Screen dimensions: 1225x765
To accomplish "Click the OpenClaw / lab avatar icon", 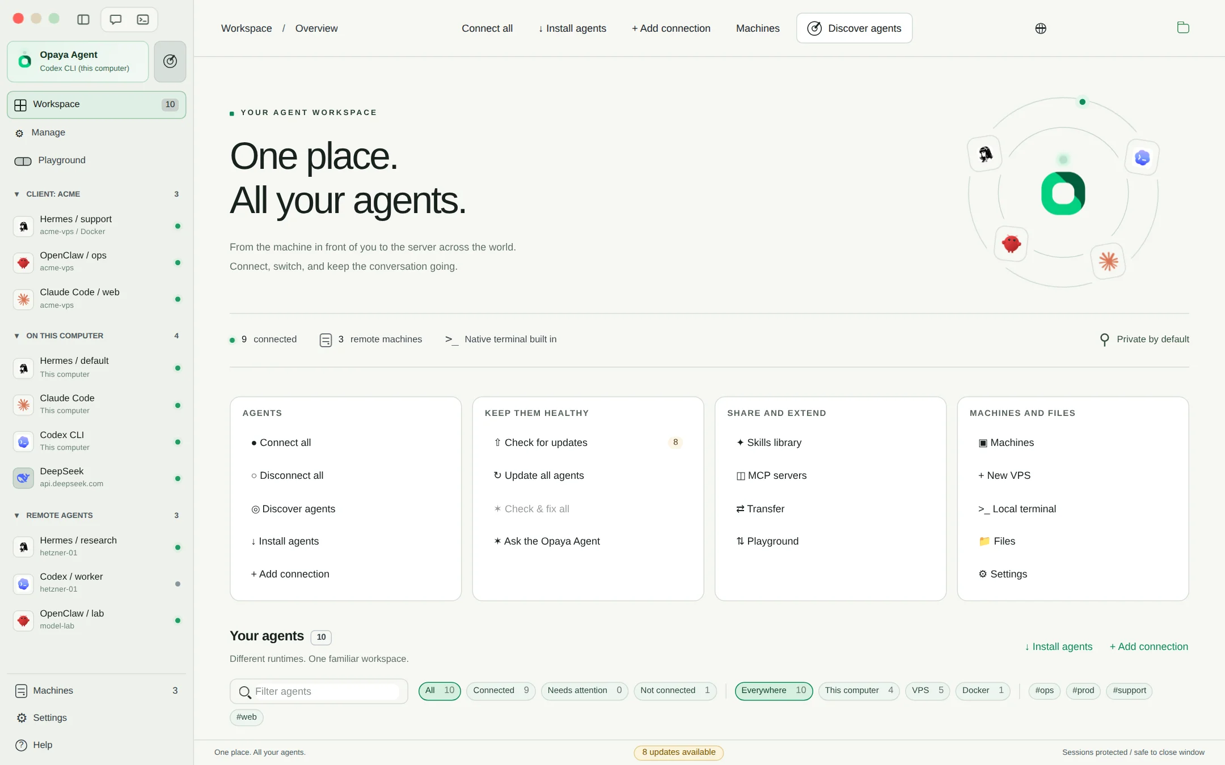I will pos(23,620).
